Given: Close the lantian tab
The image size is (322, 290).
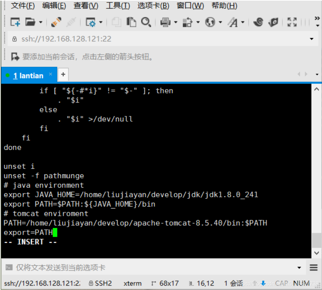Looking at the screenshot, I should point(51,74).
